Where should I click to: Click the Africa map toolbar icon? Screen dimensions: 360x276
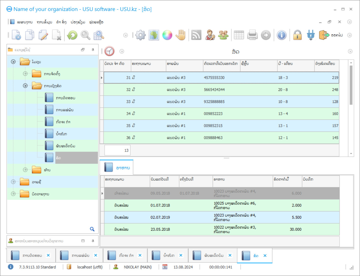tap(154, 35)
